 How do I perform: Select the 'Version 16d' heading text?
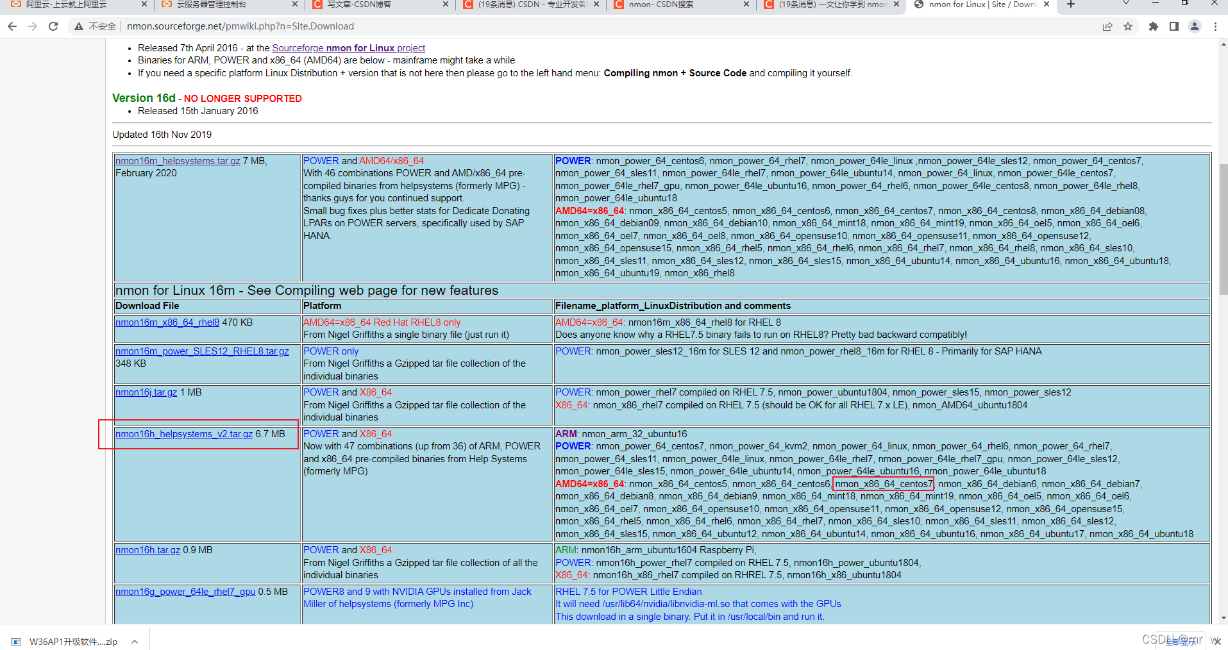click(x=144, y=98)
